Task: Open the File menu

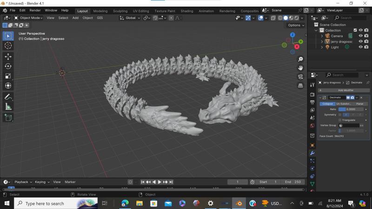Action: coord(13,10)
